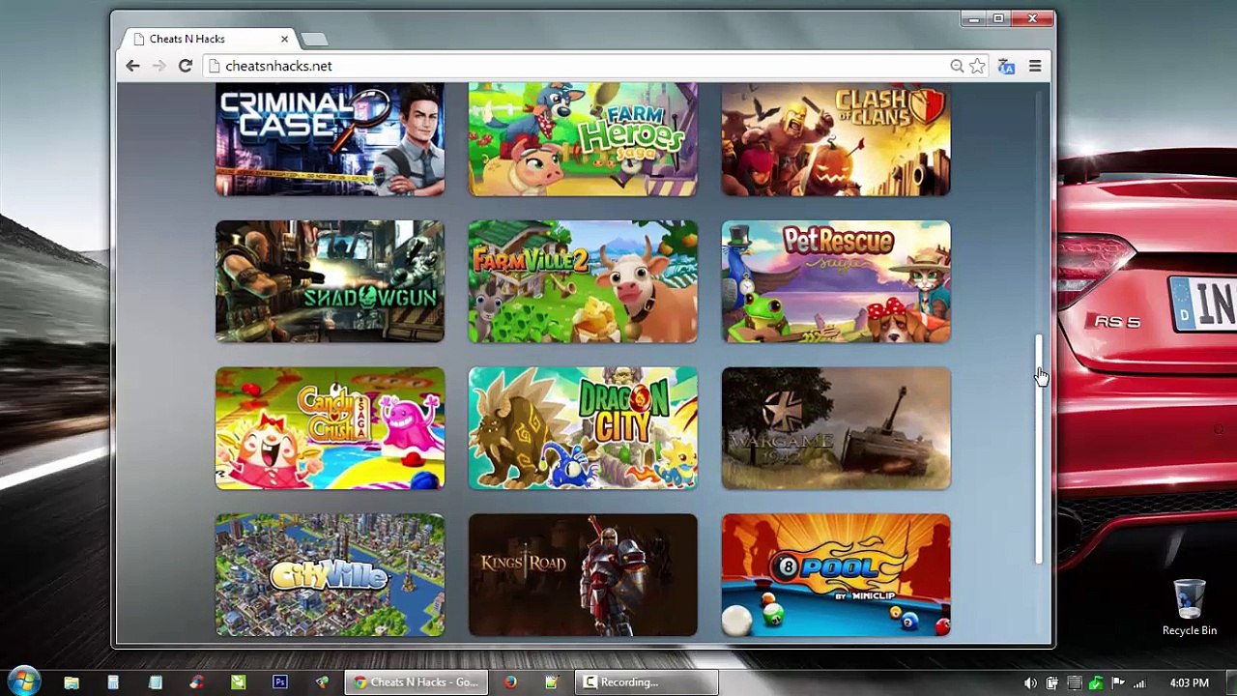The width and height of the screenshot is (1237, 696).
Task: Click the volume speaker tray icon
Action: pos(1030,683)
